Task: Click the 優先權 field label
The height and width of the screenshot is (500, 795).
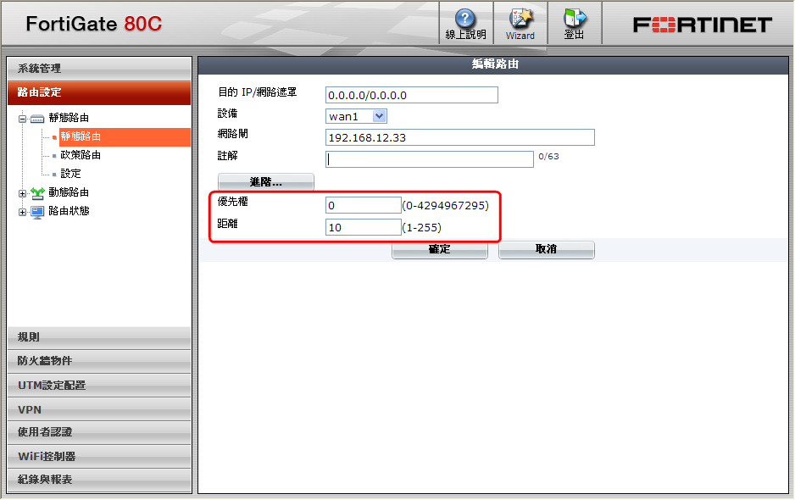Action: [x=233, y=202]
